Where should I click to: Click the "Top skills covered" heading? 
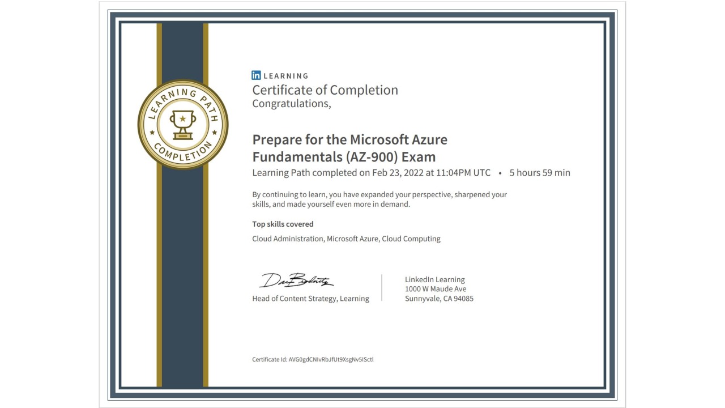[283, 224]
